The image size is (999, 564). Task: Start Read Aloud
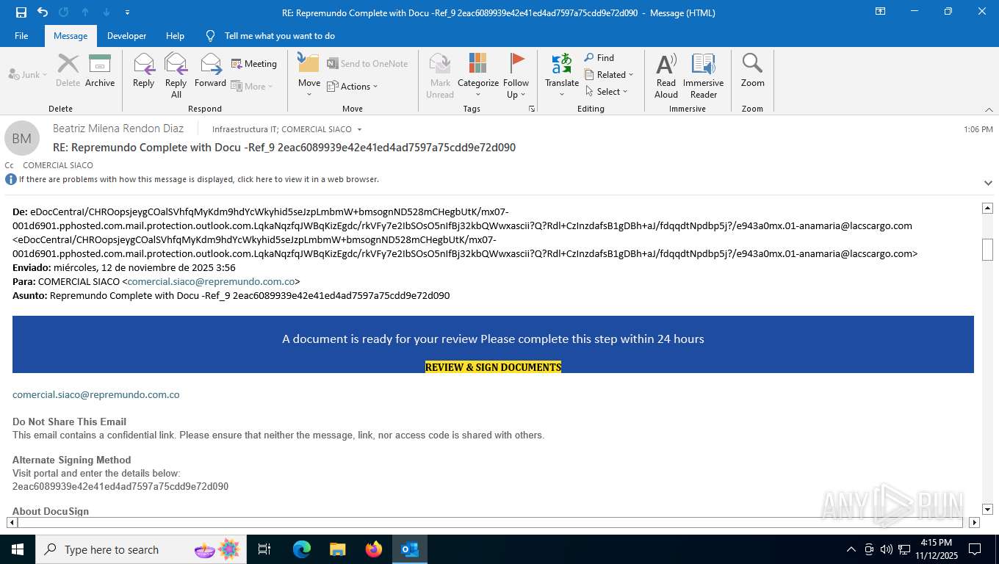[x=666, y=76]
